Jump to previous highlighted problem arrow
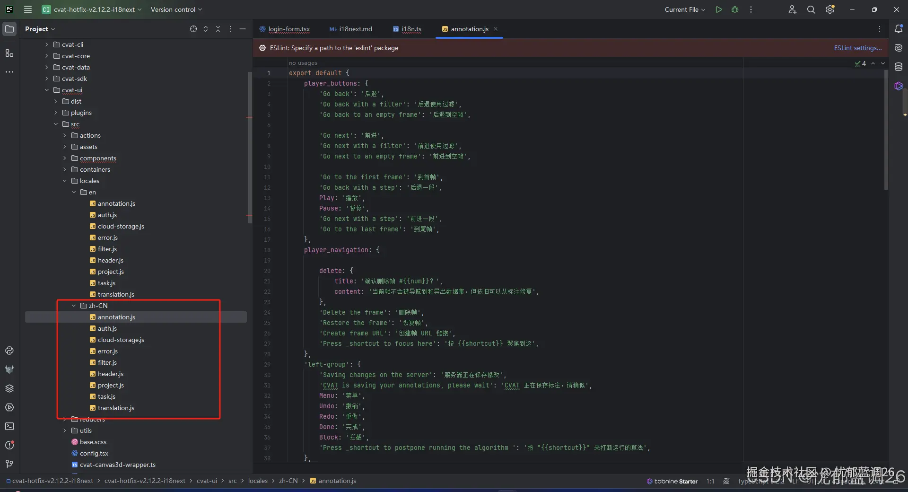Image resolution: width=908 pixels, height=492 pixels. click(x=873, y=63)
